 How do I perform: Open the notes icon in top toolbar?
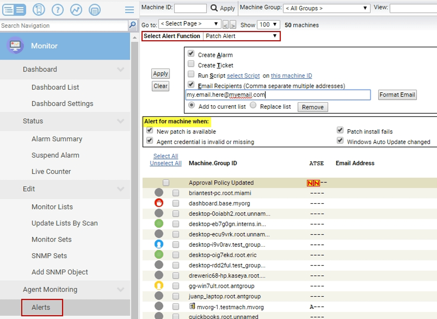click(94, 10)
